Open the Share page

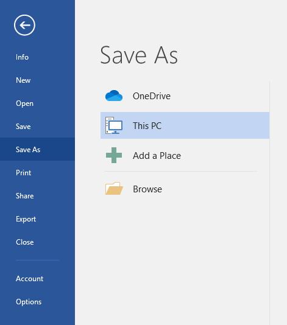(x=37, y=196)
